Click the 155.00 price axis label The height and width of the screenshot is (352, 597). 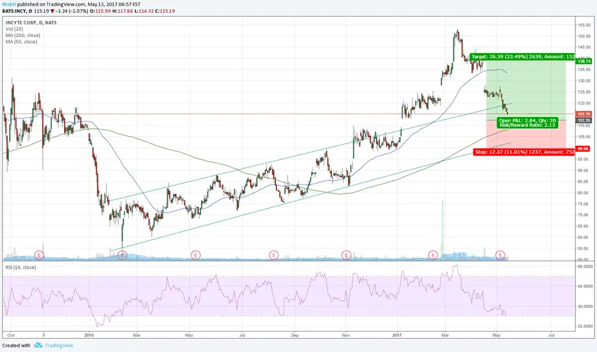point(584,25)
